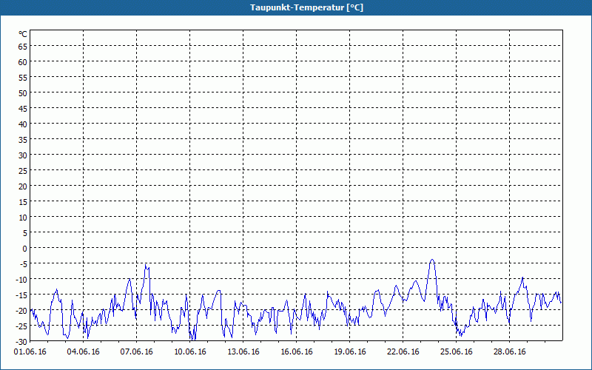
Task: Click the 22.06.16 date label
Action: pyautogui.click(x=403, y=351)
